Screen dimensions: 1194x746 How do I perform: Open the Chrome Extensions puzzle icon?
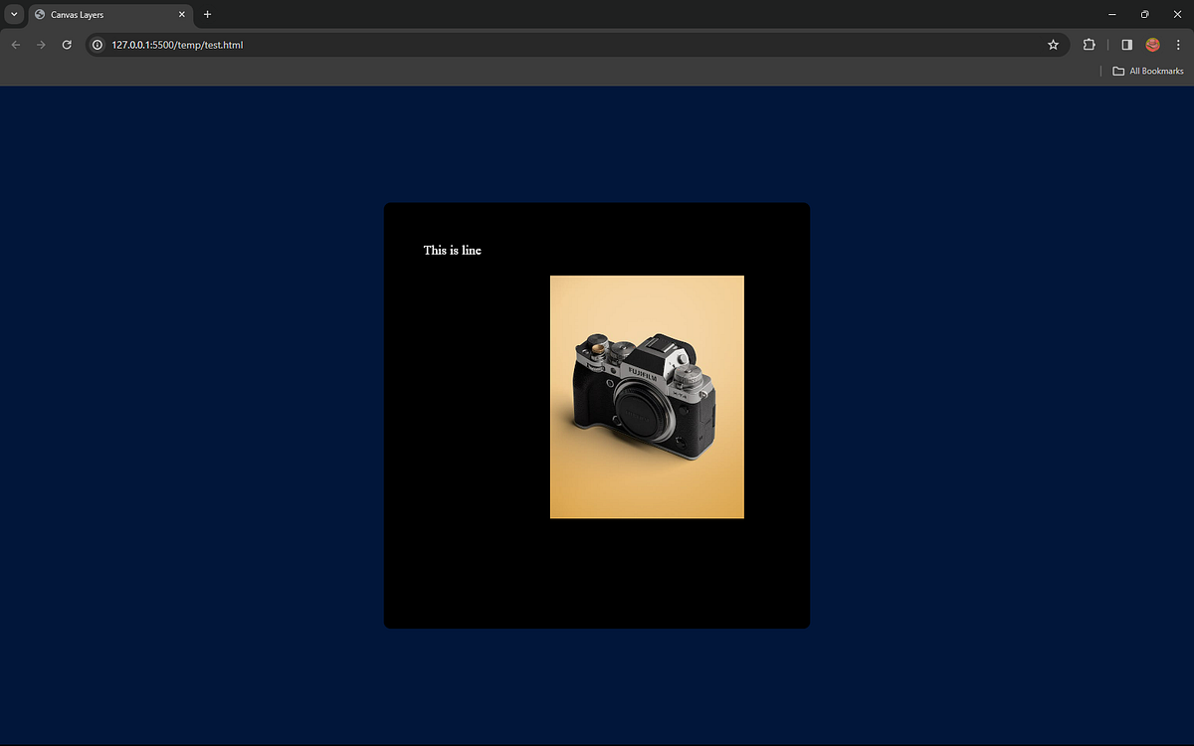(x=1089, y=45)
